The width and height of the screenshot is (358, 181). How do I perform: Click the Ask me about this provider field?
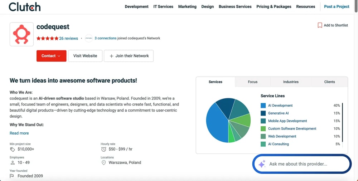(302, 164)
